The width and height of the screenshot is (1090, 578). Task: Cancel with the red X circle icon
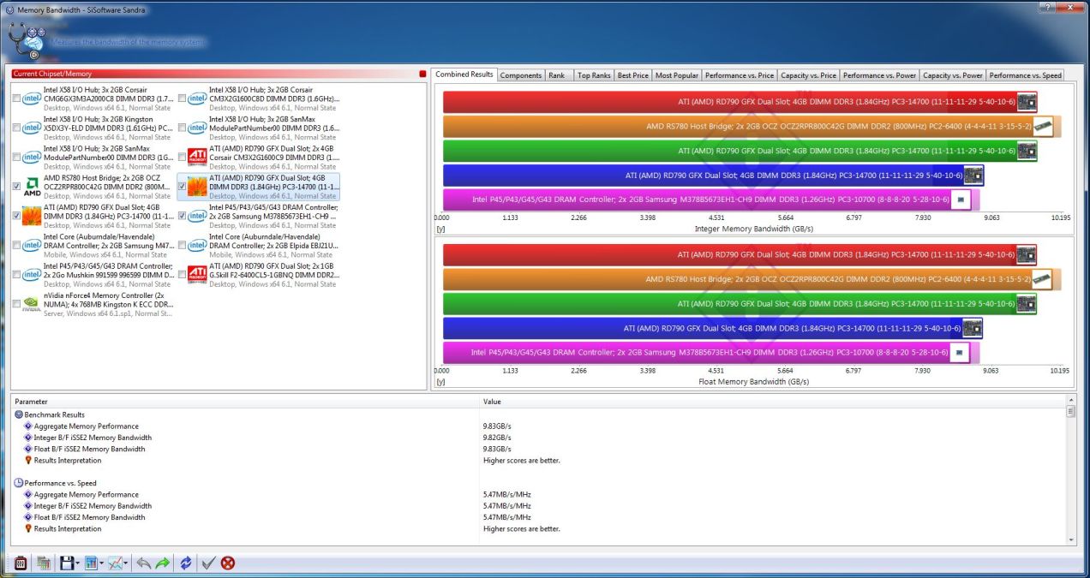[228, 563]
